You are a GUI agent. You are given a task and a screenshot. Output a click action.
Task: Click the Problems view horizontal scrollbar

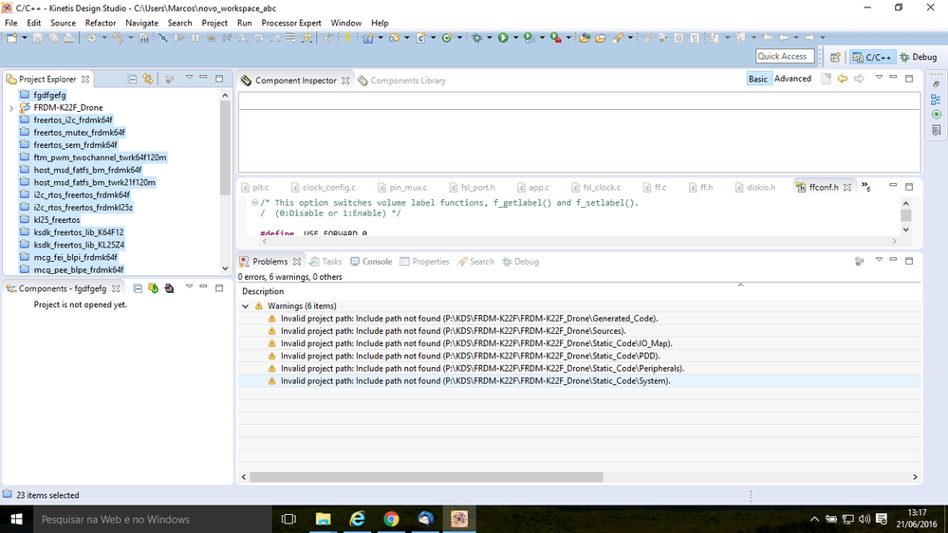coord(426,477)
